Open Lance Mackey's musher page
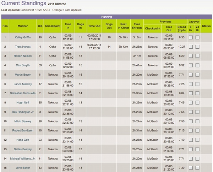213x172 pixels. 23,84
